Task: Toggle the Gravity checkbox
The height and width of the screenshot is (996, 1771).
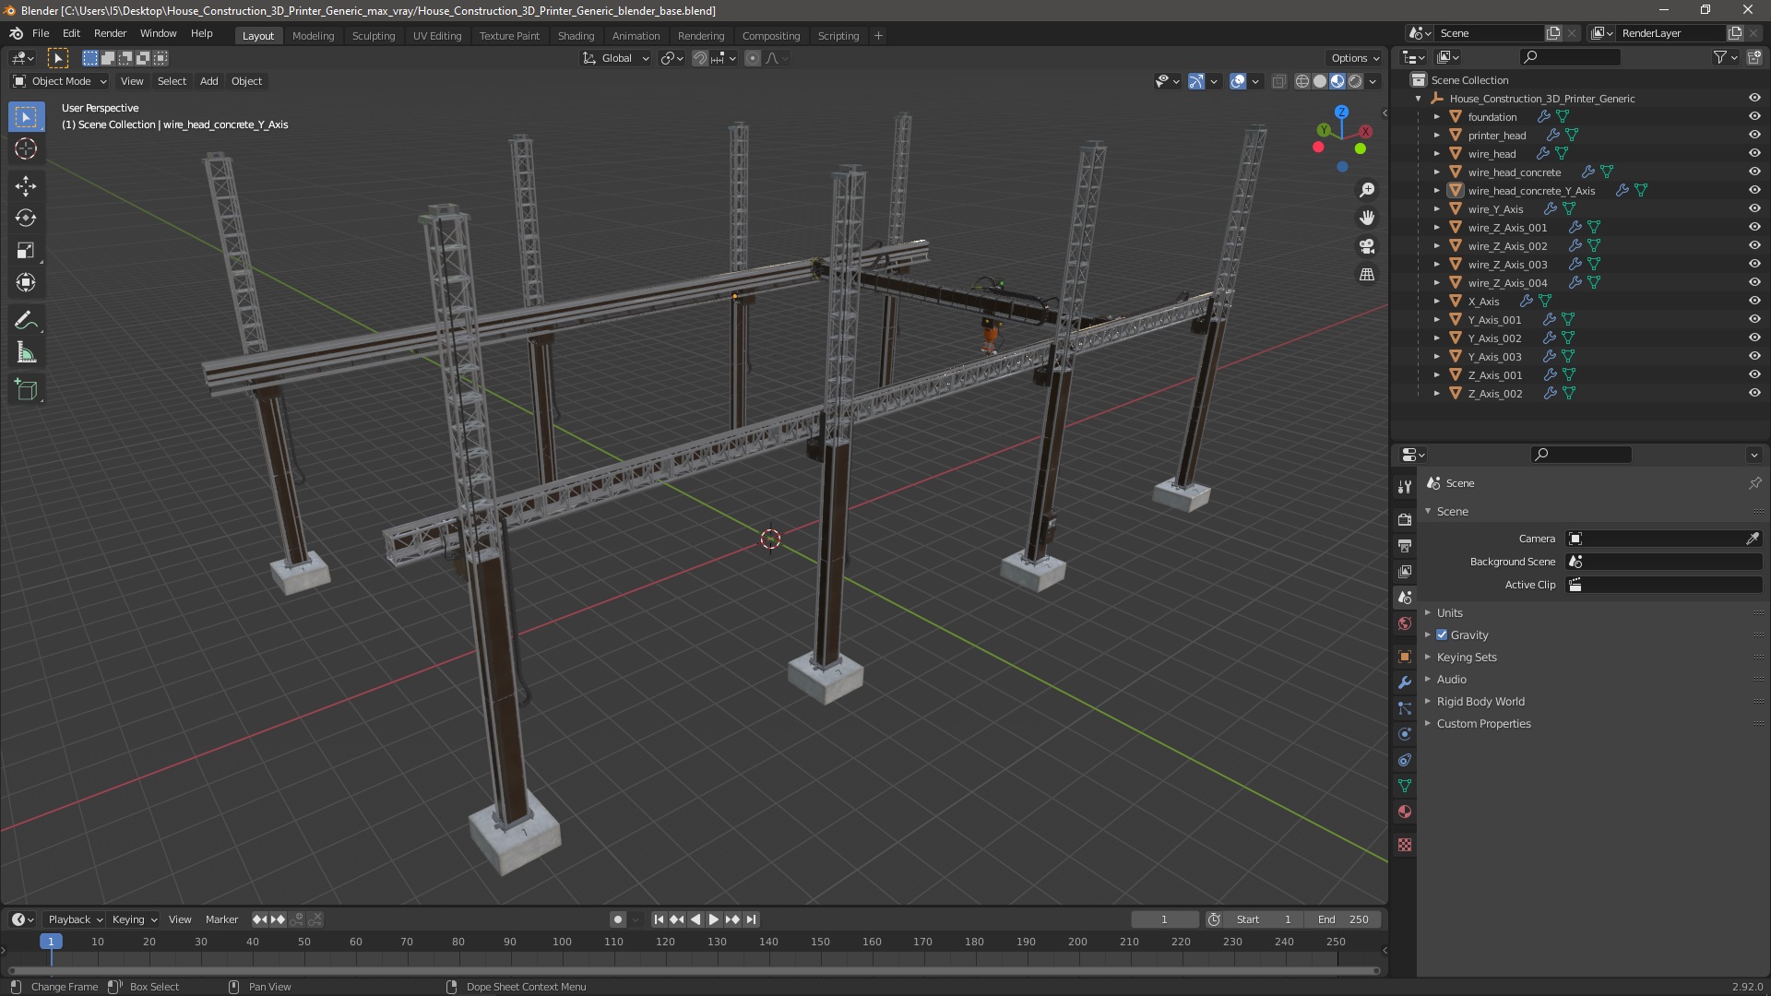Action: [x=1442, y=634]
